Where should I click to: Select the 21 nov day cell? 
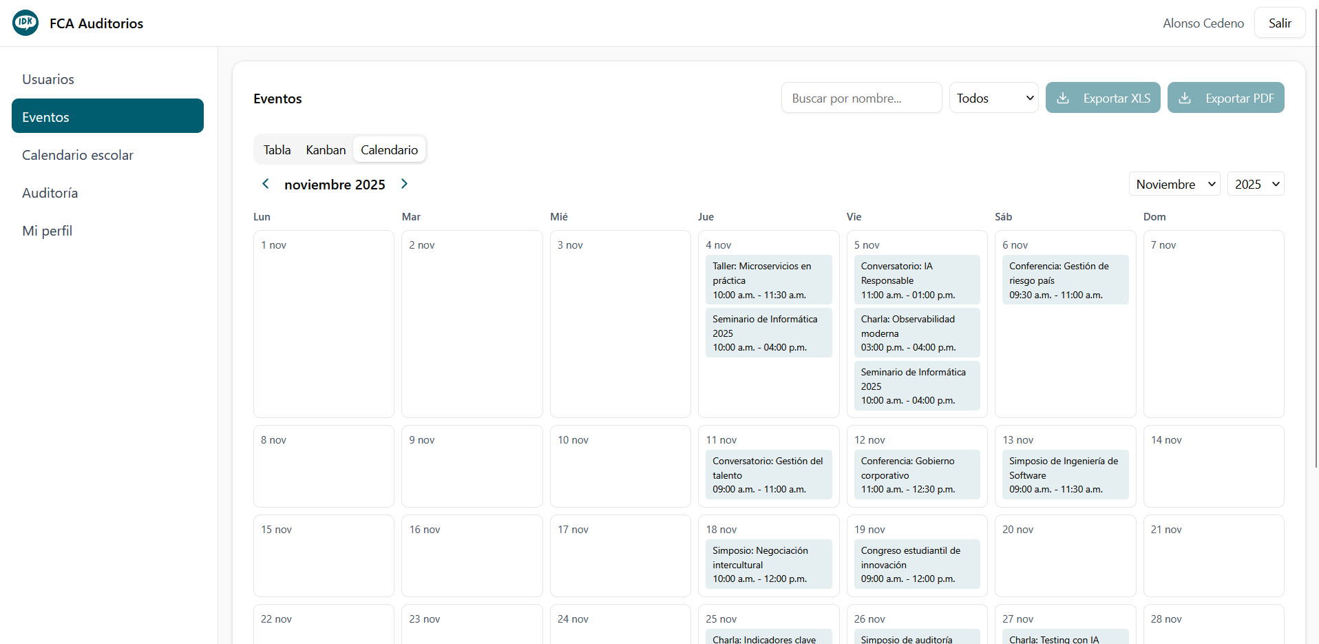(1214, 556)
